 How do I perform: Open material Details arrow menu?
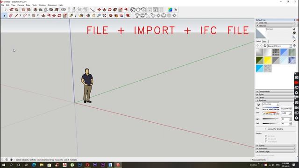pos(294,46)
